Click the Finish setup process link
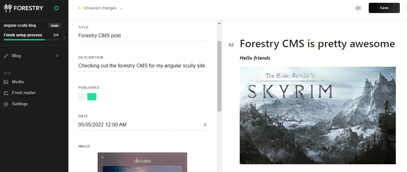Viewport: 407px width, 172px height. tap(23, 35)
